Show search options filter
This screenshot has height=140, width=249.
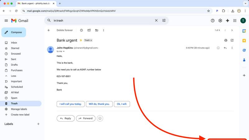(x=164, y=21)
